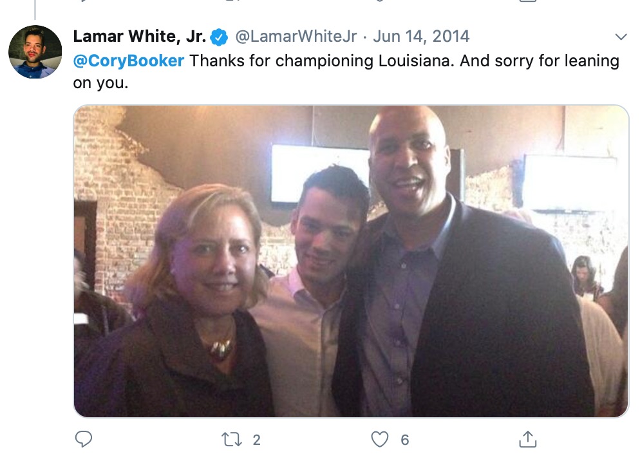
Task: Click the blue verified badge
Action: tap(220, 37)
